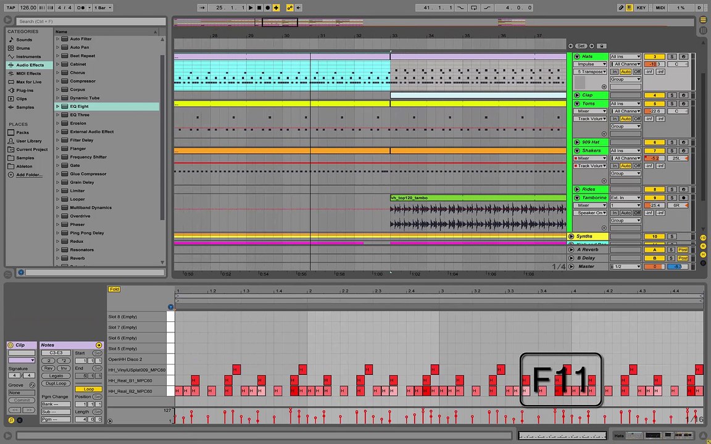Click Add Folder link in browser
The width and height of the screenshot is (711, 444).
(29, 175)
